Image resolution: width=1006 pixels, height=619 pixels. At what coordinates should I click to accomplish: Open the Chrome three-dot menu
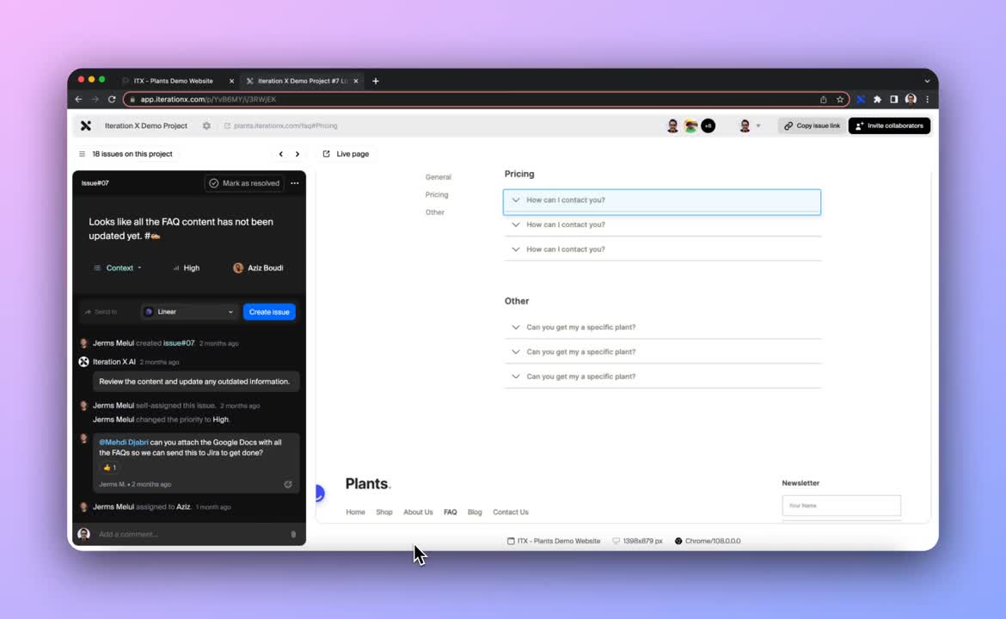pyautogui.click(x=927, y=100)
